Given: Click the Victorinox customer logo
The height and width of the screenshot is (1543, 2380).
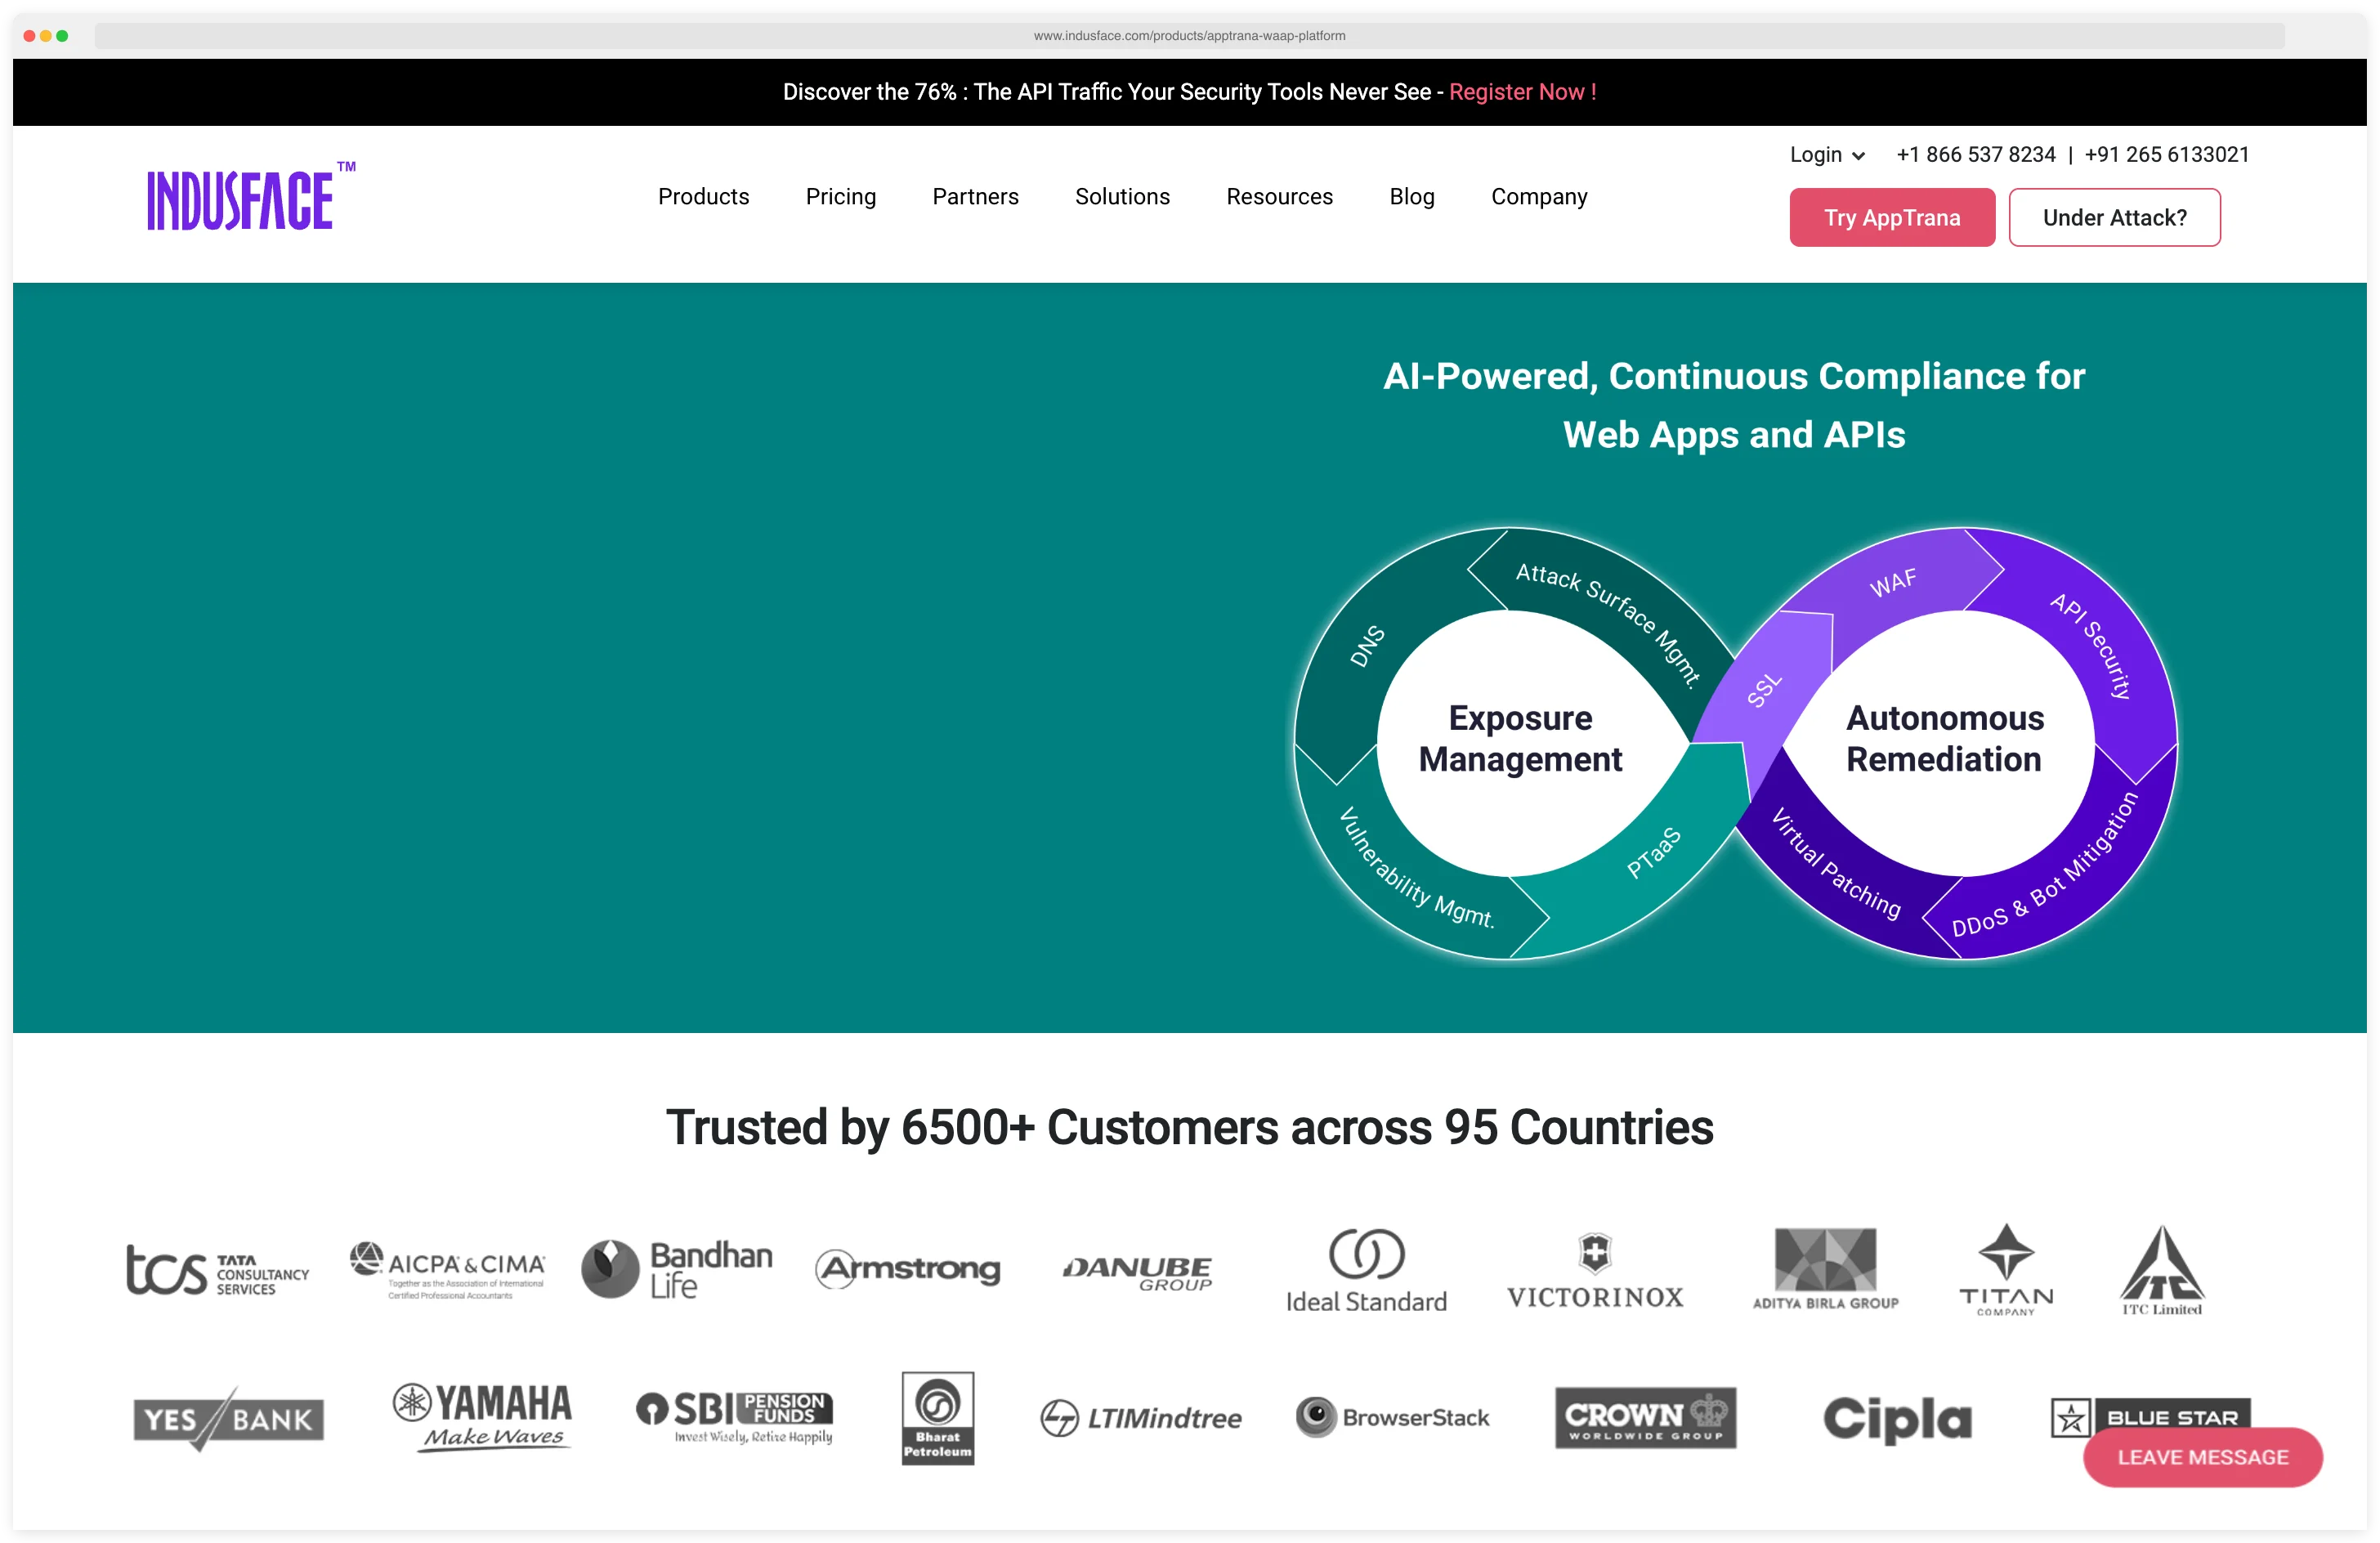Looking at the screenshot, I should [1596, 1271].
